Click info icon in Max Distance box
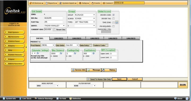The width and height of the screenshot is (191, 101). [x=61, y=53]
